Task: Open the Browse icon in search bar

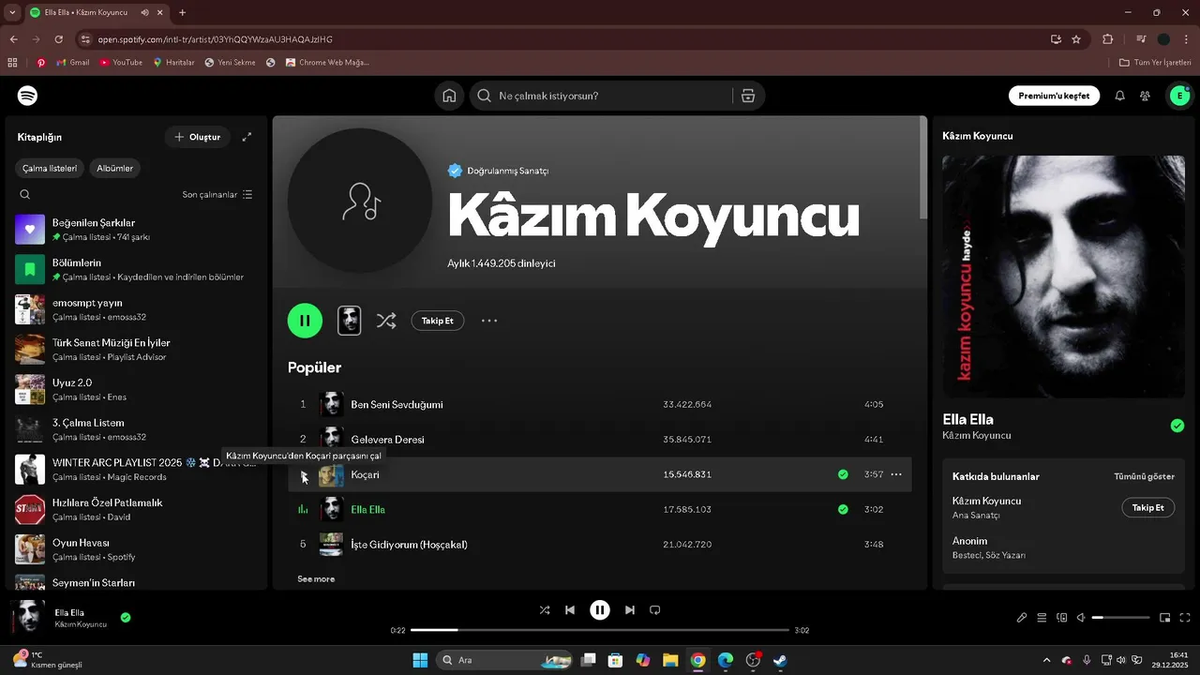Action: 747,96
